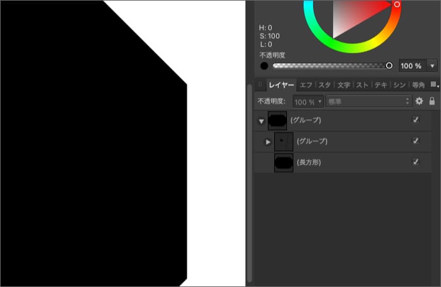Collapse the top-level グループ layer

pos(261,121)
